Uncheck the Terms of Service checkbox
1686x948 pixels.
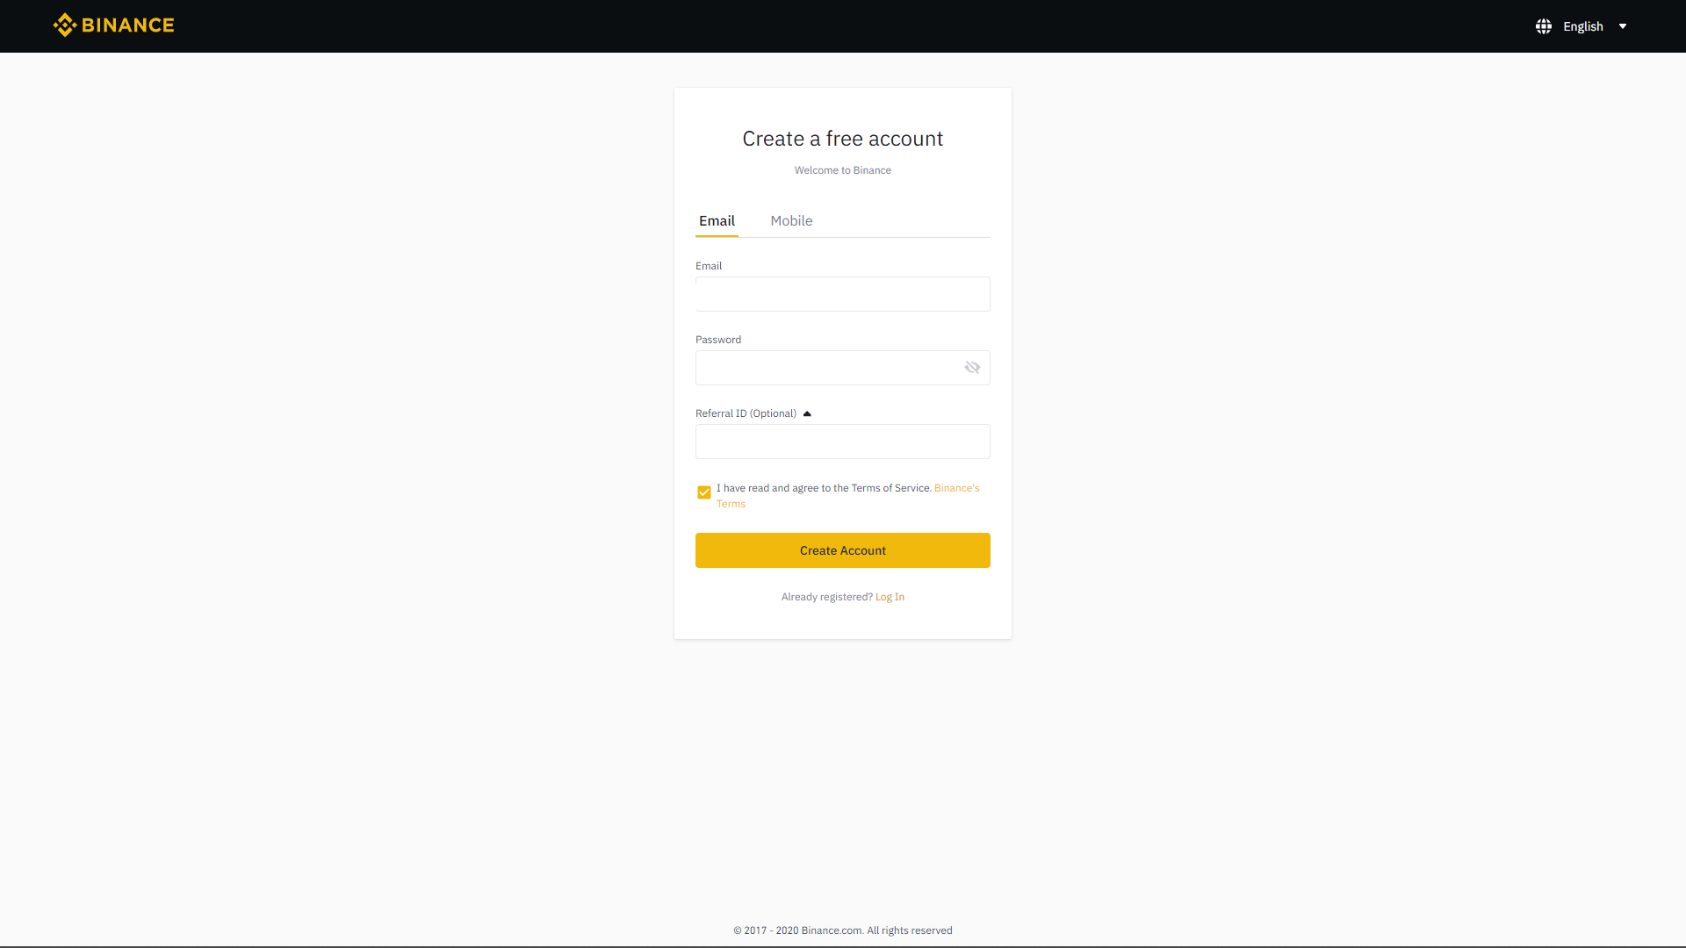704,492
